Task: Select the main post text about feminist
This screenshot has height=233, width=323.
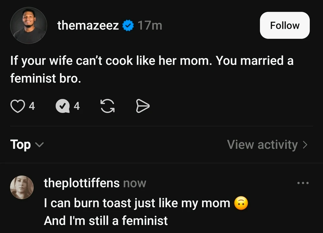Action: pyautogui.click(x=152, y=69)
